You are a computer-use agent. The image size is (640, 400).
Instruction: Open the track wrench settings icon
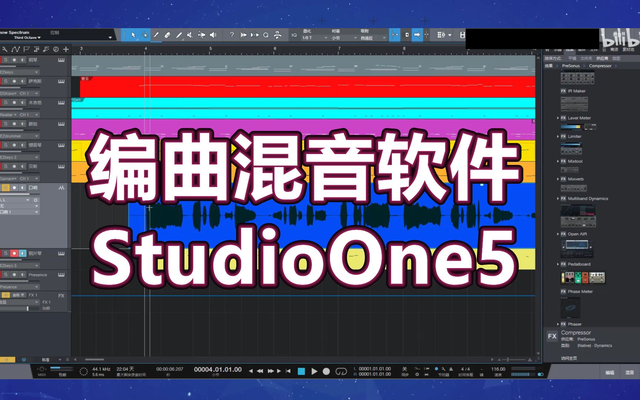tap(5, 49)
